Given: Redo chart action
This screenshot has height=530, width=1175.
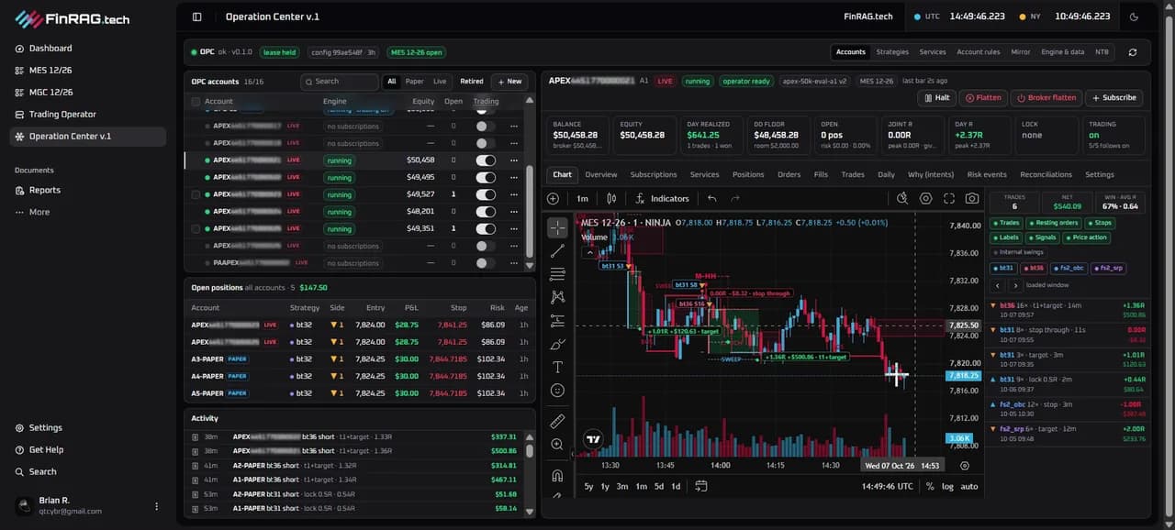Looking at the screenshot, I should [x=735, y=198].
